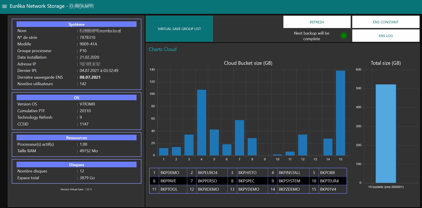Viewport: 422px width, 208px height.
Task: Click the Total size bar
Action: (385, 134)
